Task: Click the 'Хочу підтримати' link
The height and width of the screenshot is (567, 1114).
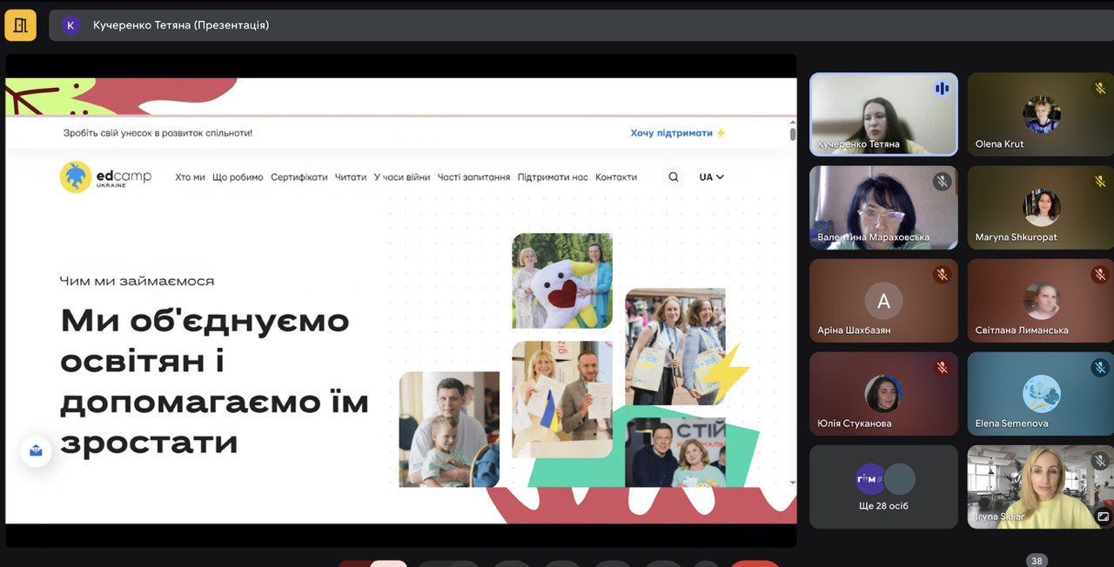Action: (x=677, y=133)
